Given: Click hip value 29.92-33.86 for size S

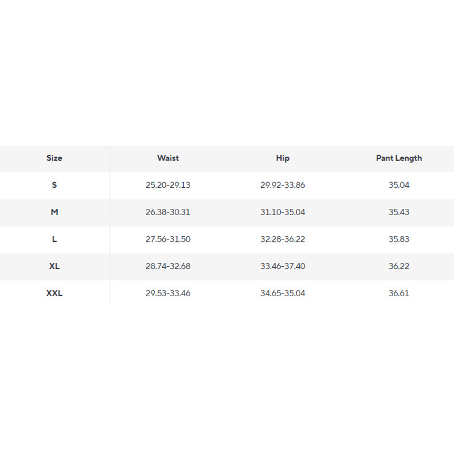Looking at the screenshot, I should [283, 185].
